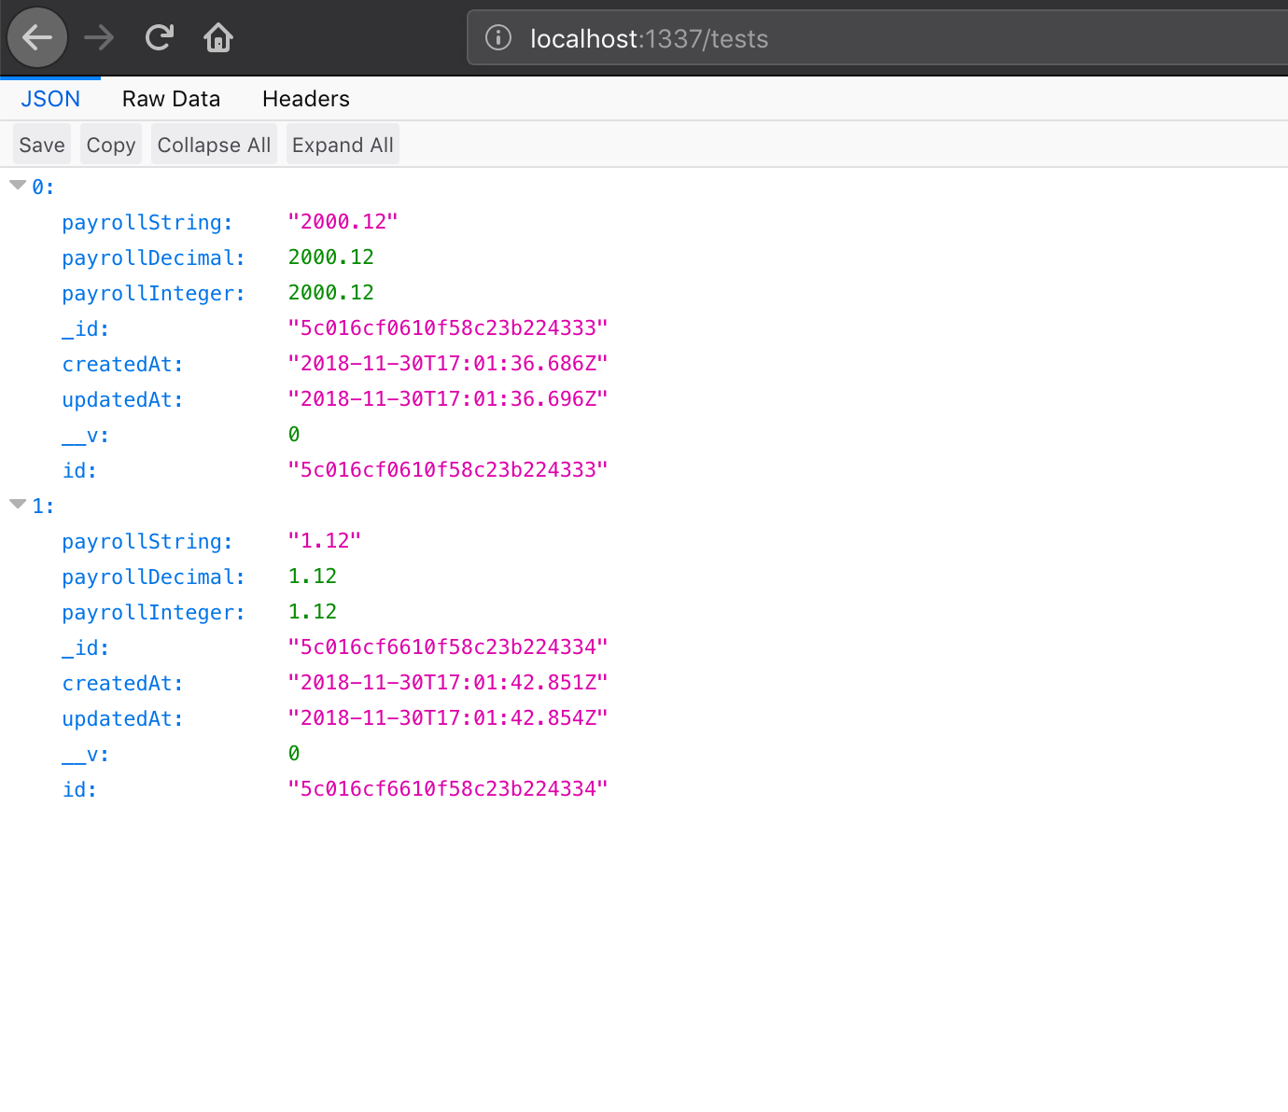Screen dimensions: 1288x1112
Task: Click the Collapse All button
Action: 214,144
